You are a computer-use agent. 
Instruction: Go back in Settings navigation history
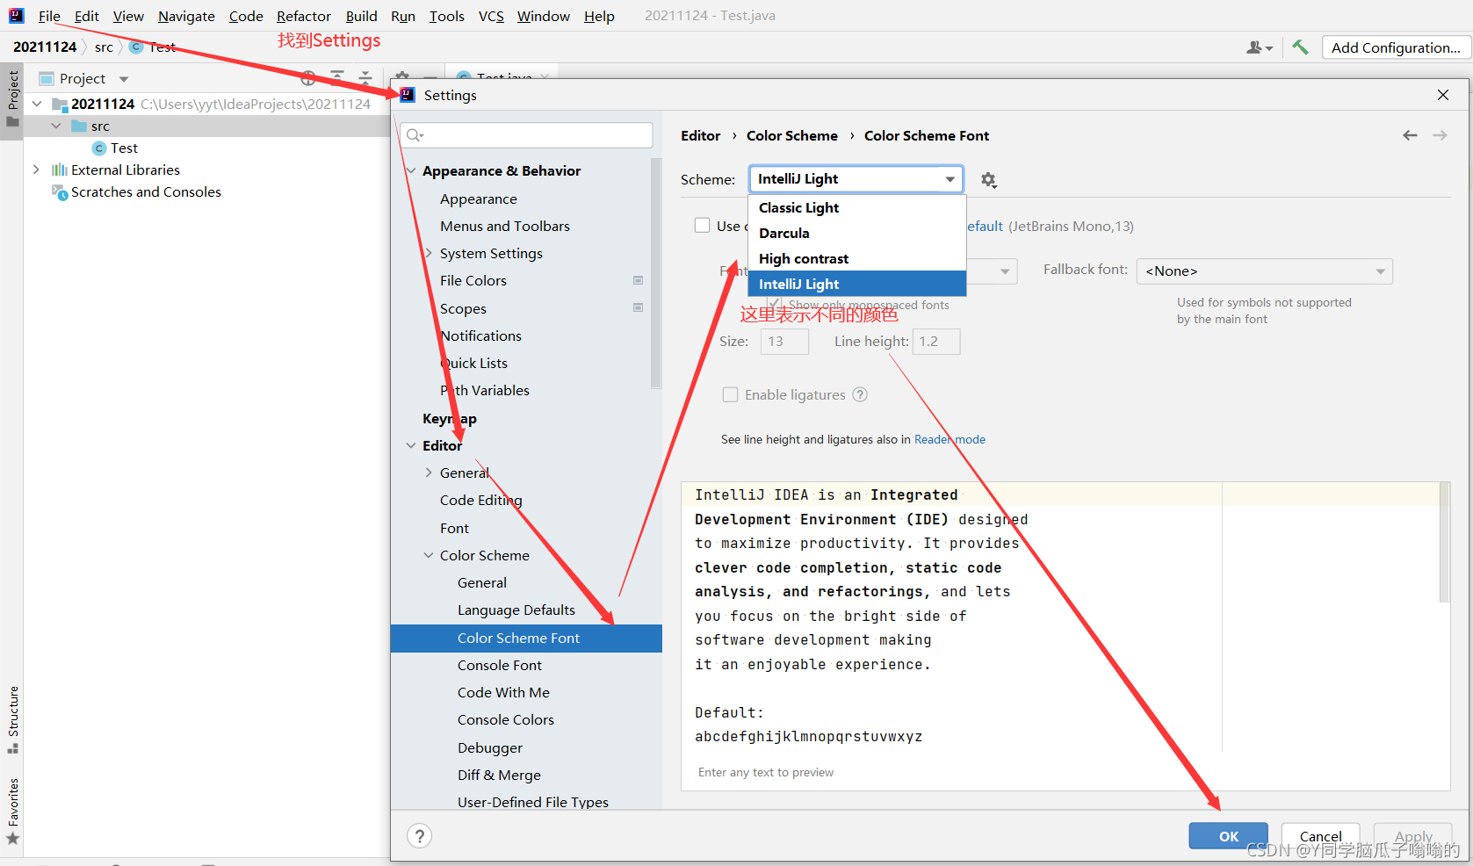1410,135
